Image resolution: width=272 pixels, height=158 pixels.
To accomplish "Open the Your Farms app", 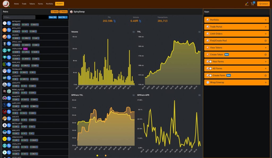I will point(236,62).
